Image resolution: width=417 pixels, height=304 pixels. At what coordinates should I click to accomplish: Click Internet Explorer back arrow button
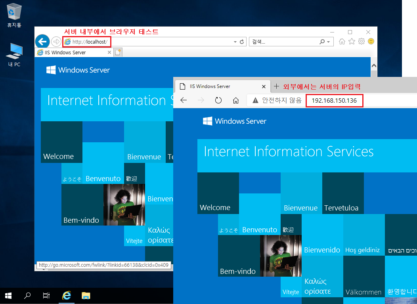pos(42,42)
